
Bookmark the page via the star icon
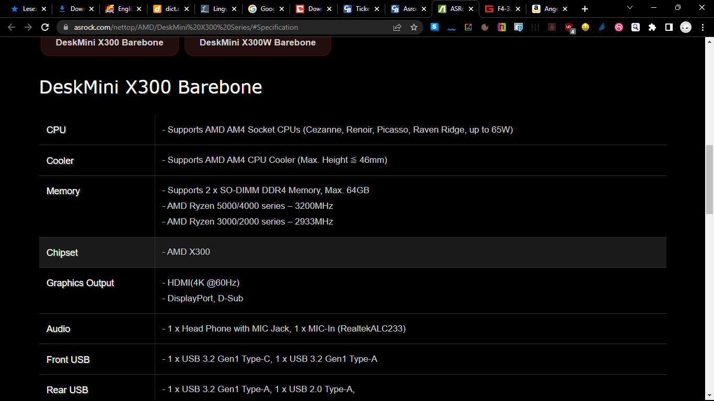click(413, 27)
